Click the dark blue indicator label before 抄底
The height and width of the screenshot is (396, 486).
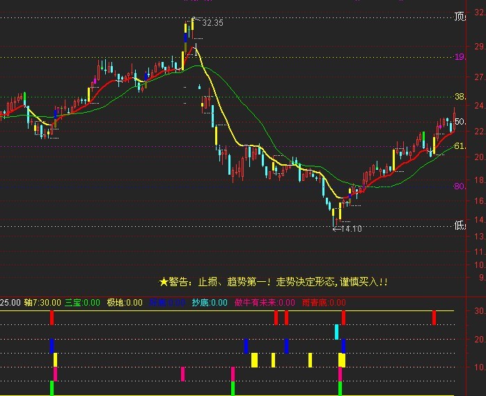pos(167,303)
